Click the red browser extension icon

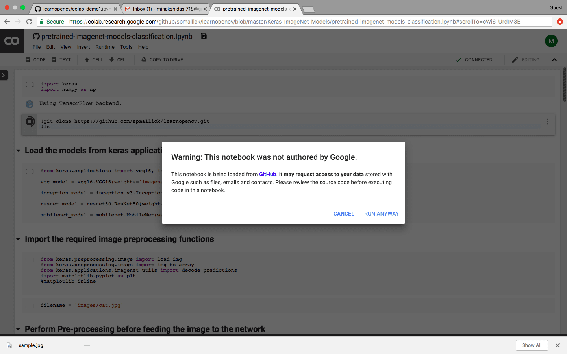pos(560,22)
